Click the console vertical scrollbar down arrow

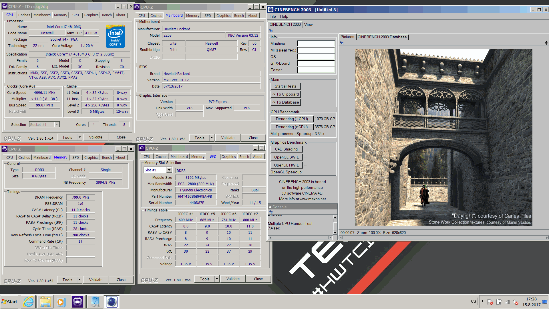pos(335,233)
